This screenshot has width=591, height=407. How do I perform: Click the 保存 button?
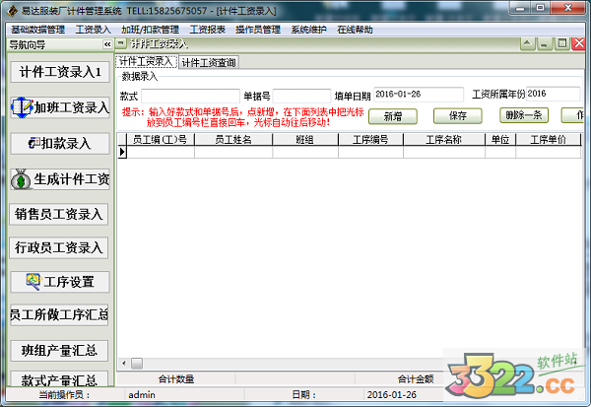[458, 116]
